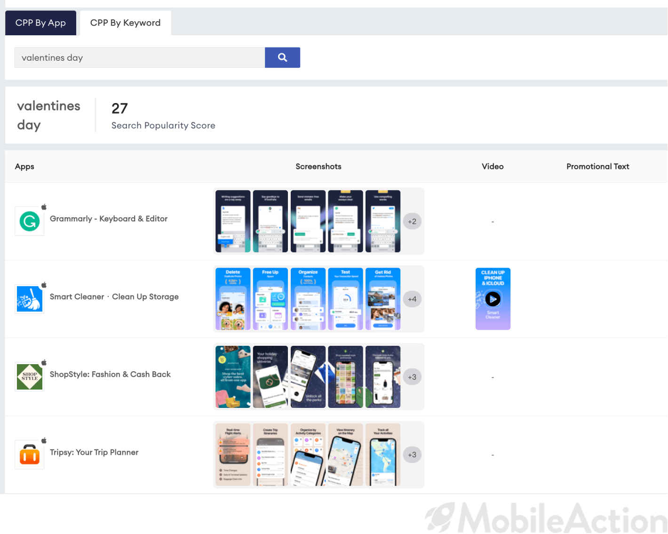Viewport: 668px width, 534px height.
Task: Click the blue magnifier search button
Action: coord(282,57)
